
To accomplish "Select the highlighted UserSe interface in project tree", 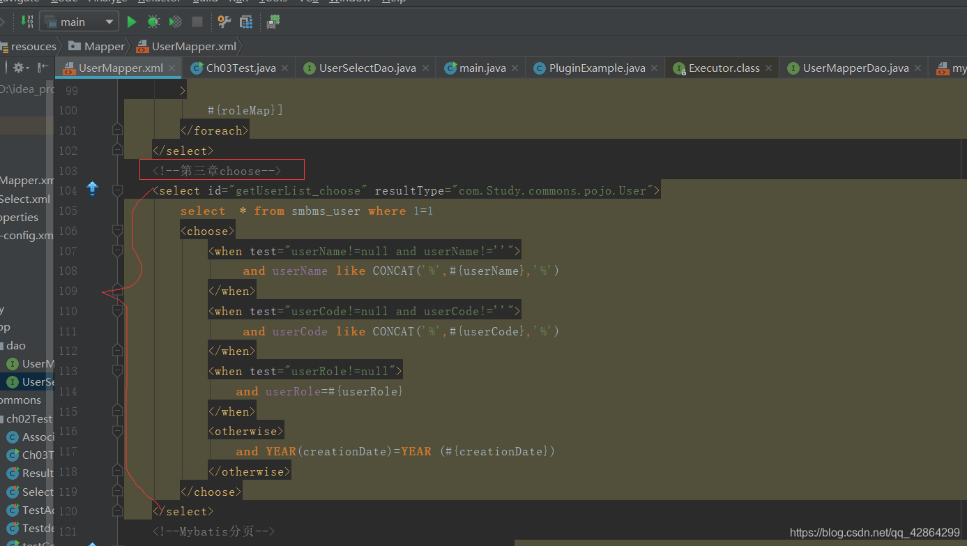I will tap(30, 381).
